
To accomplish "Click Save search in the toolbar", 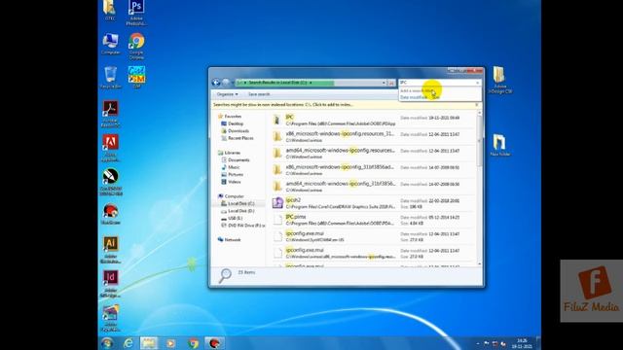I will point(259,94).
